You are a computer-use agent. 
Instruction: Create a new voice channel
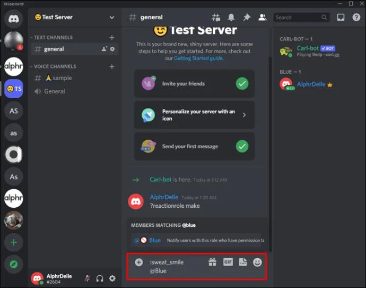pyautogui.click(x=112, y=66)
